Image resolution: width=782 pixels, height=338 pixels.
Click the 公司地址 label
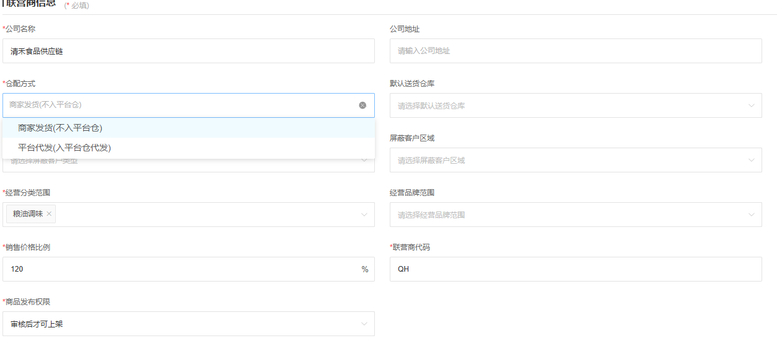pos(405,29)
